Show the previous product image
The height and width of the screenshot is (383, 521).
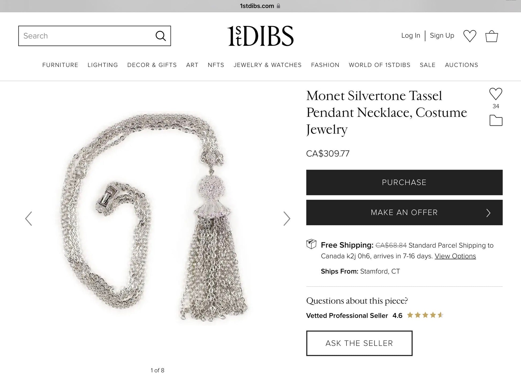[x=29, y=219]
